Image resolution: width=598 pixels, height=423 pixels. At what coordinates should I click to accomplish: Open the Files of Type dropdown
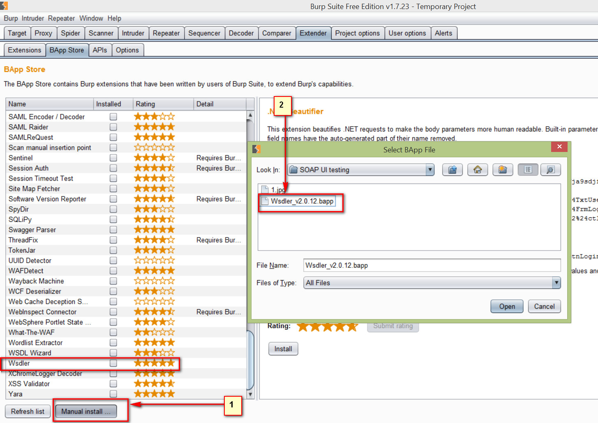click(x=556, y=283)
